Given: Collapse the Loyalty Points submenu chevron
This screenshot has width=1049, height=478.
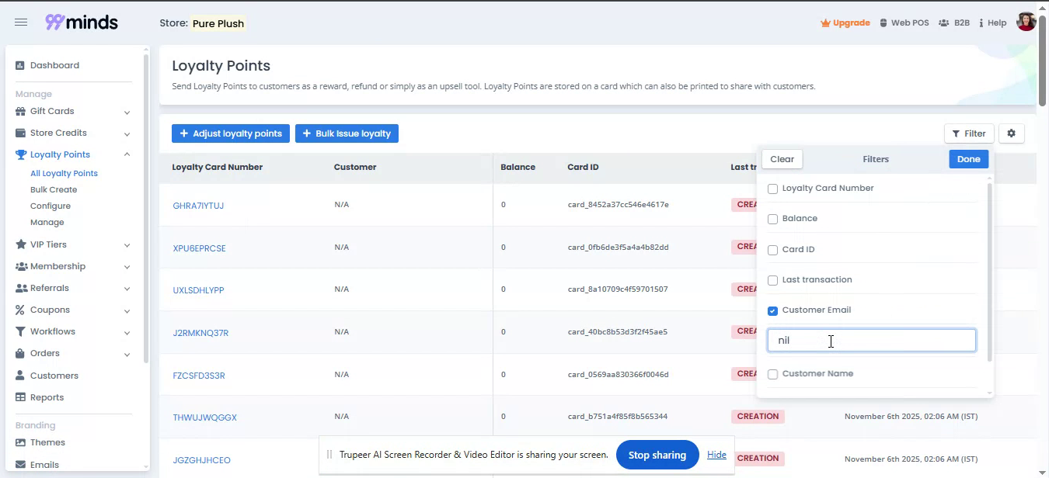Looking at the screenshot, I should [127, 155].
